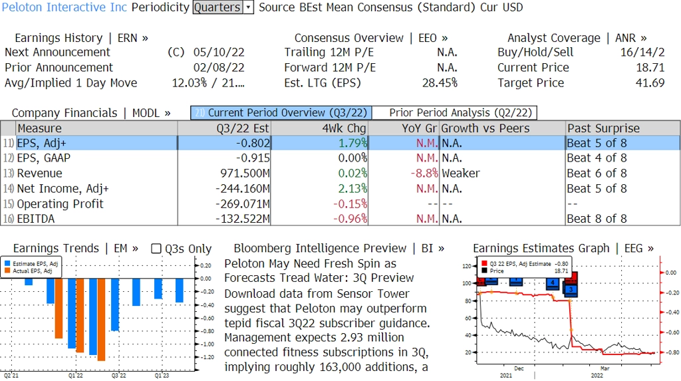The height and width of the screenshot is (381, 681).
Task: Click the blue Estimate EPS, Adj legend swatch
Action: pos(7,264)
